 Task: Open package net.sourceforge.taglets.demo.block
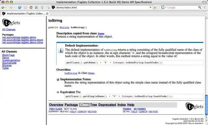click(x=22, y=40)
